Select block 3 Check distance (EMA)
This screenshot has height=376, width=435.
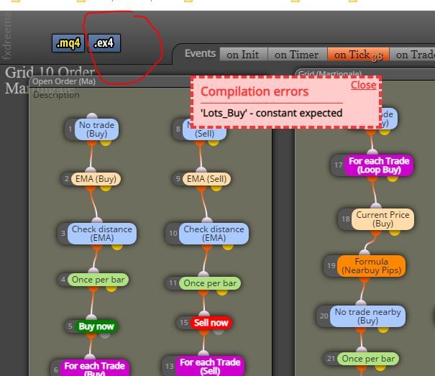pyautogui.click(x=102, y=234)
